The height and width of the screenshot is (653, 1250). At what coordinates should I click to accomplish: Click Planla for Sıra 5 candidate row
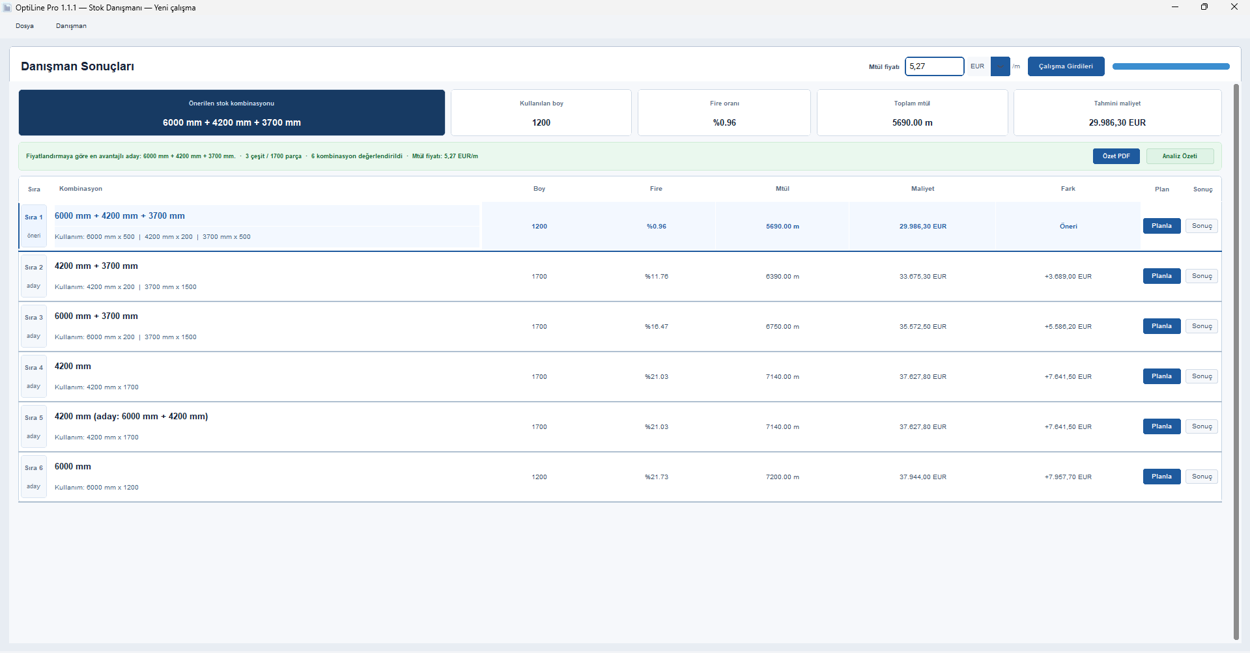click(1161, 426)
